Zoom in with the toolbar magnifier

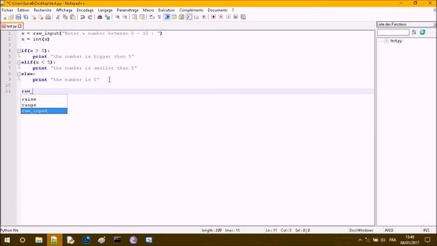[x=117, y=17]
